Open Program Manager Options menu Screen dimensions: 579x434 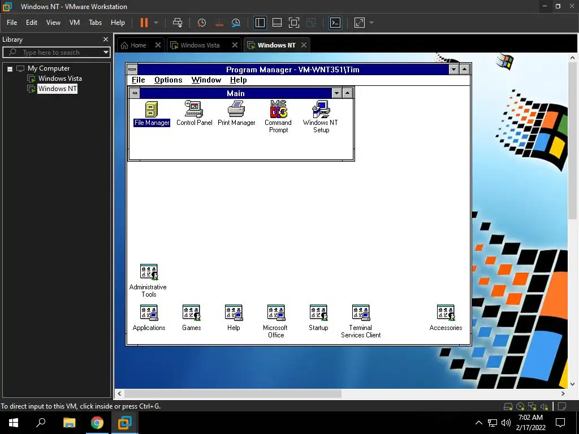(x=168, y=80)
